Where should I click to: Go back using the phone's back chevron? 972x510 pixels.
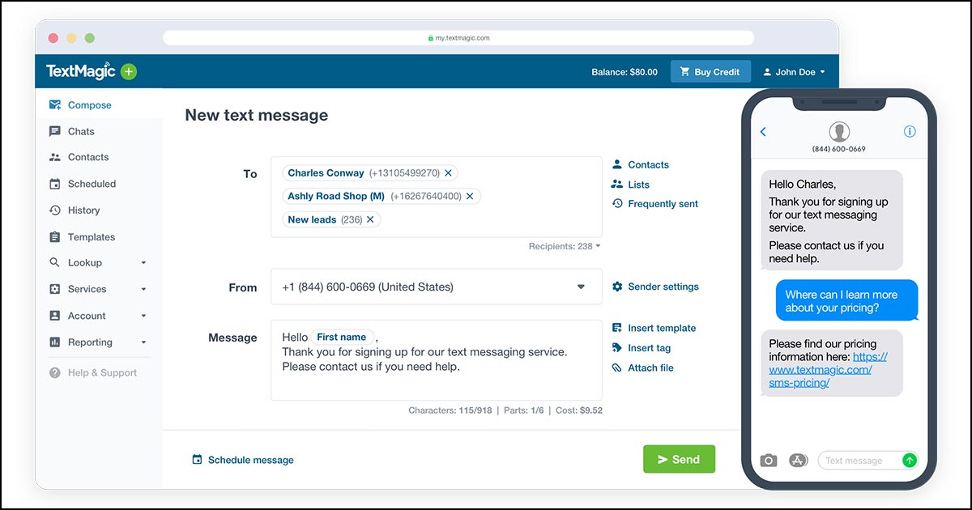[763, 132]
